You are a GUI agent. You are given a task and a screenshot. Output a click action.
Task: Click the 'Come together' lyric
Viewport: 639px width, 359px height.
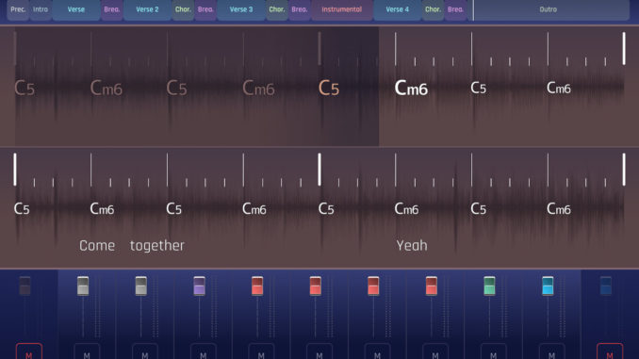(x=132, y=245)
